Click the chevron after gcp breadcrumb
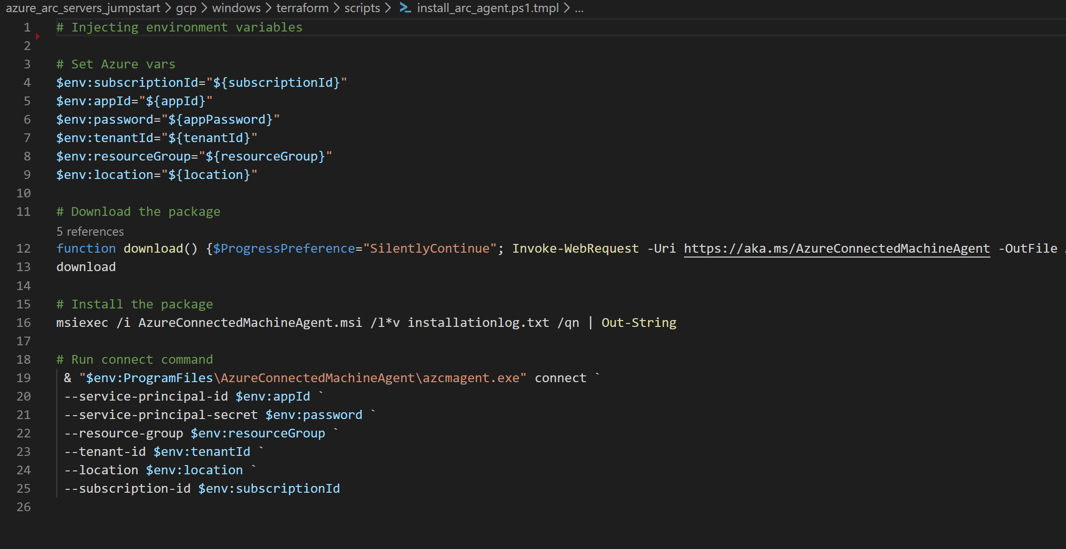 pos(204,8)
